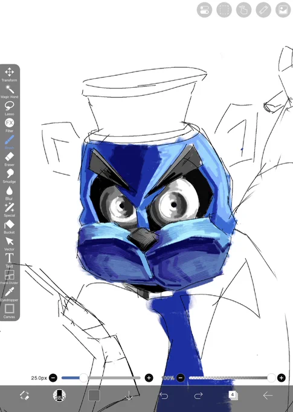Tap the back arrow in bottom bar
Image resolution: width=293 pixels, height=412 pixels.
click(x=268, y=395)
